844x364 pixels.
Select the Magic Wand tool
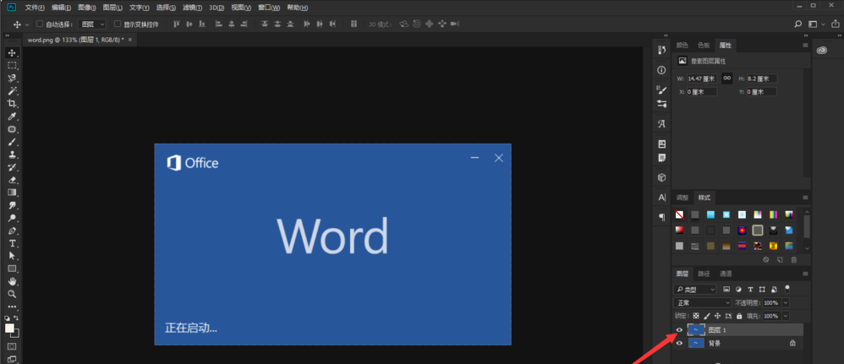pyautogui.click(x=12, y=90)
